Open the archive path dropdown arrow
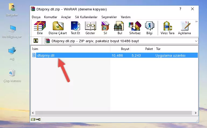 coord(196,41)
